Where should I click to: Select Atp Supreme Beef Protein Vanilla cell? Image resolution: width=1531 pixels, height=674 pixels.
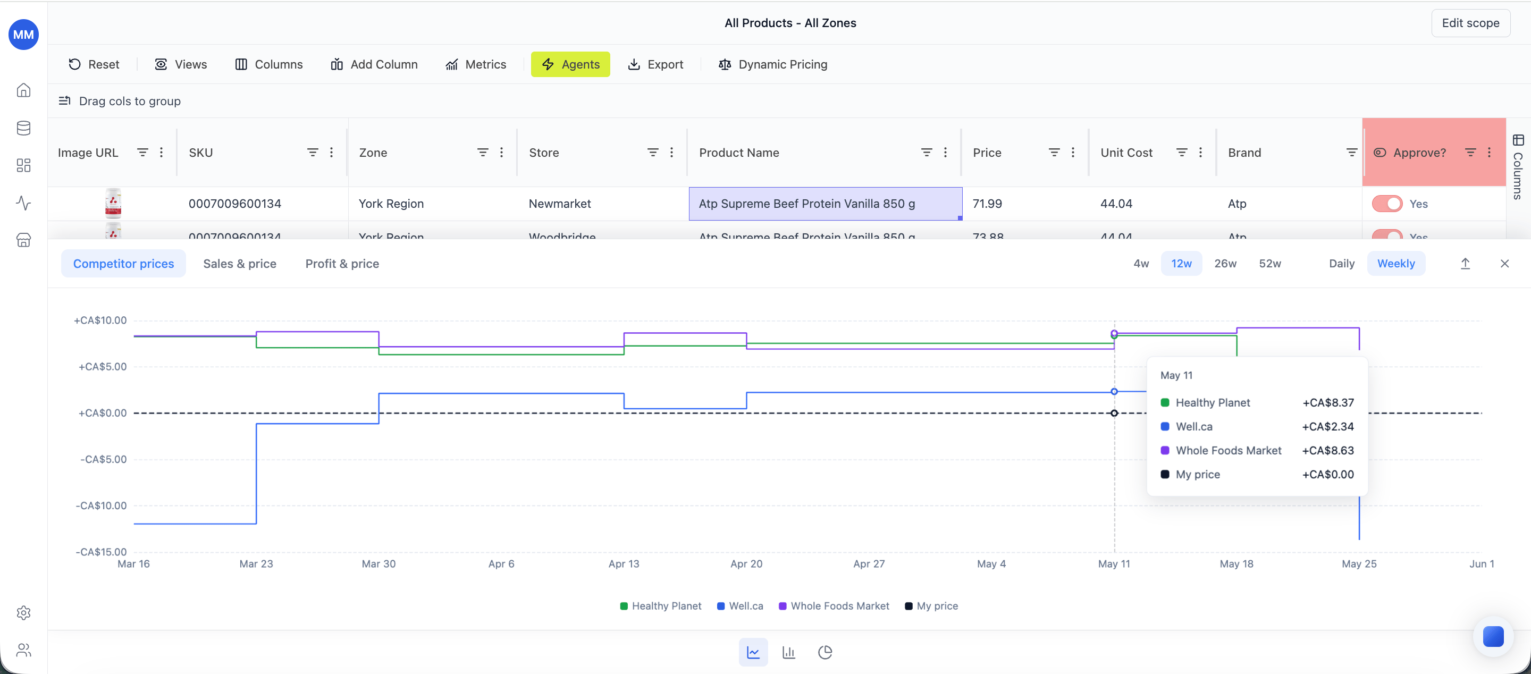(x=825, y=204)
